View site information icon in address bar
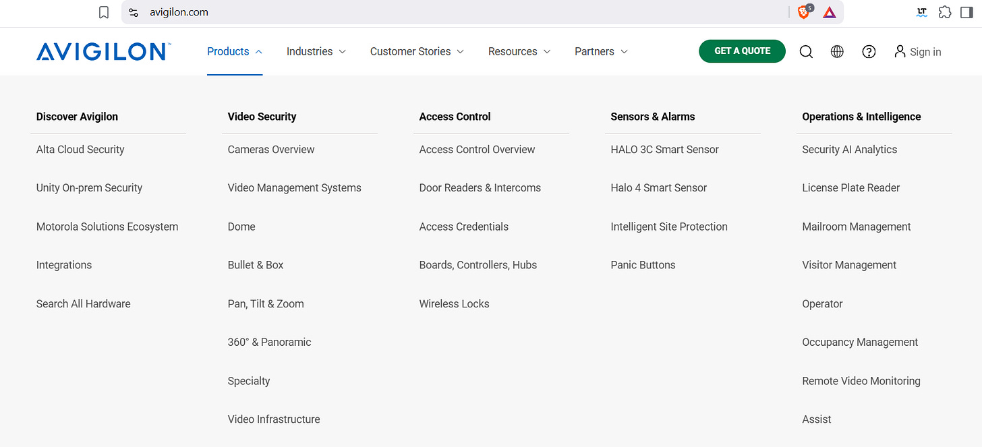Screen dimensions: 982x447 click(134, 12)
